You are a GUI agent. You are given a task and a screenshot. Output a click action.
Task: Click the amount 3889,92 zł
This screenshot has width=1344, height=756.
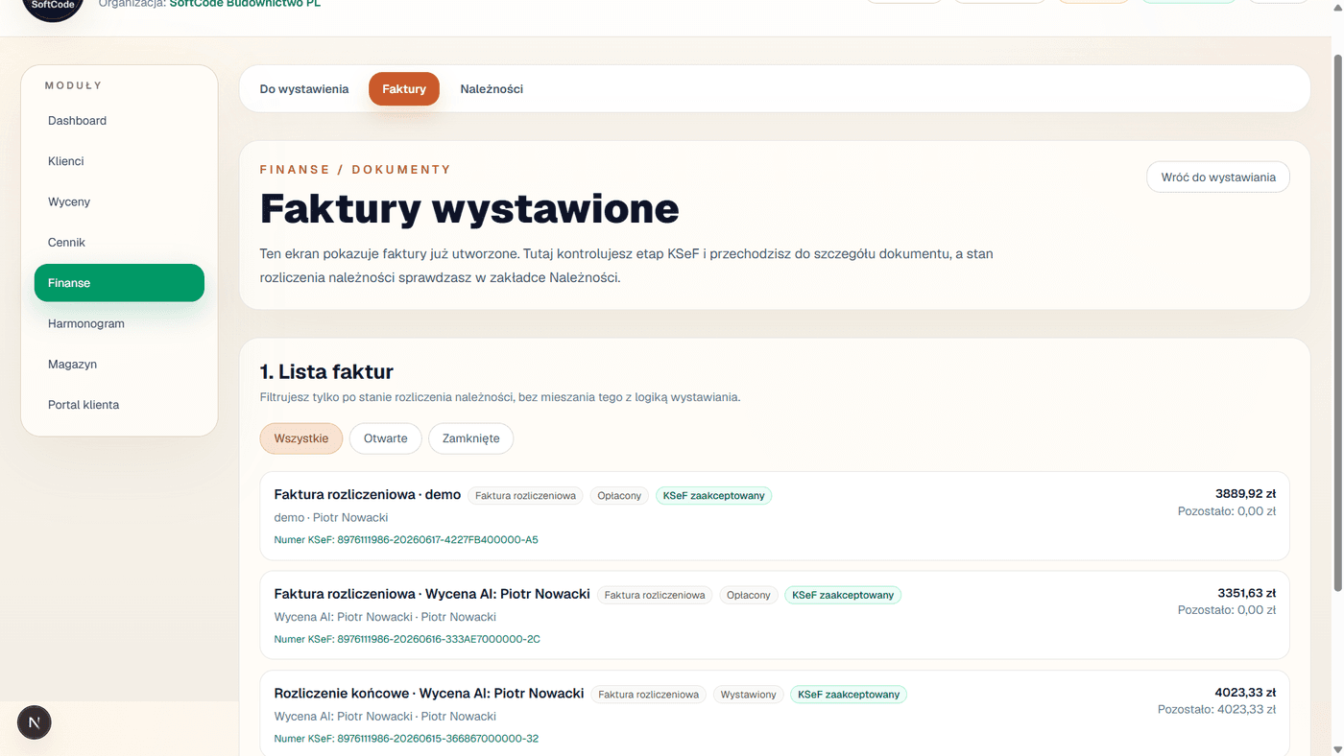point(1245,494)
